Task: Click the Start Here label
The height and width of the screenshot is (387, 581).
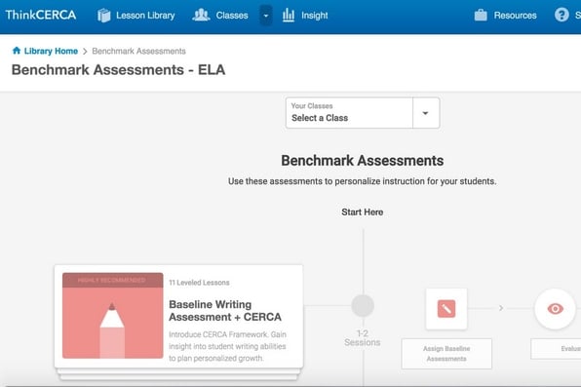Action: click(363, 213)
